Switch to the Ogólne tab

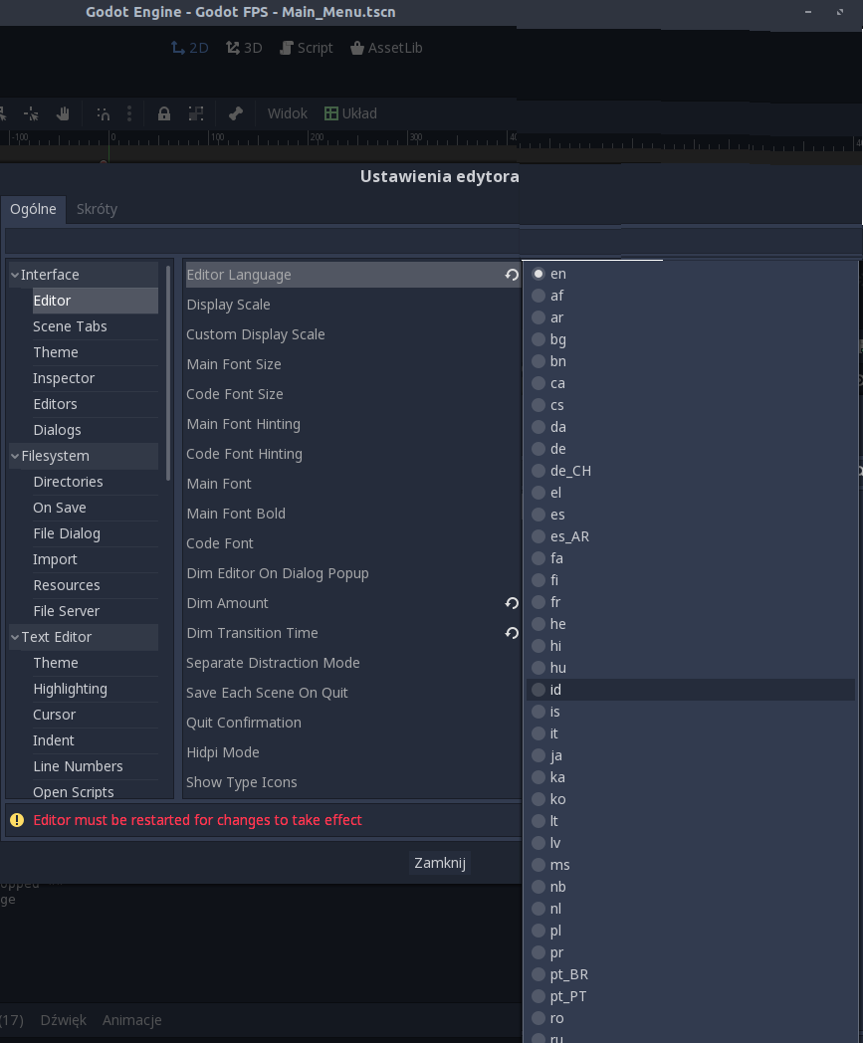tap(33, 209)
